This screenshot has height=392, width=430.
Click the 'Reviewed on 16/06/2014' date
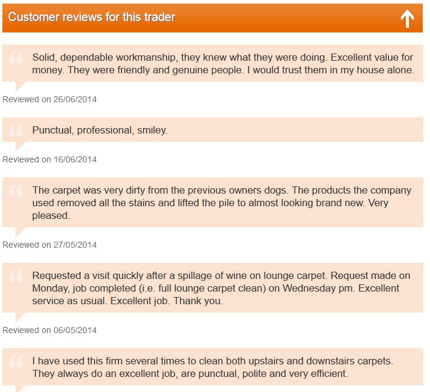pyautogui.click(x=50, y=159)
